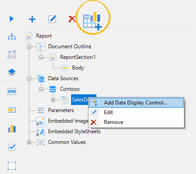Select Common Values in the tree

[x=67, y=142]
